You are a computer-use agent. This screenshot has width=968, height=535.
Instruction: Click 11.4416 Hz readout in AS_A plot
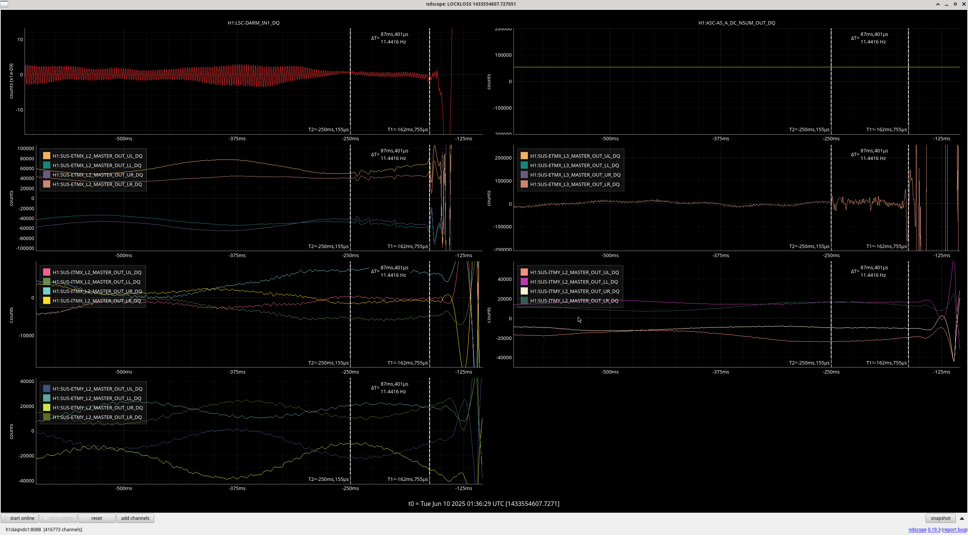tap(873, 42)
